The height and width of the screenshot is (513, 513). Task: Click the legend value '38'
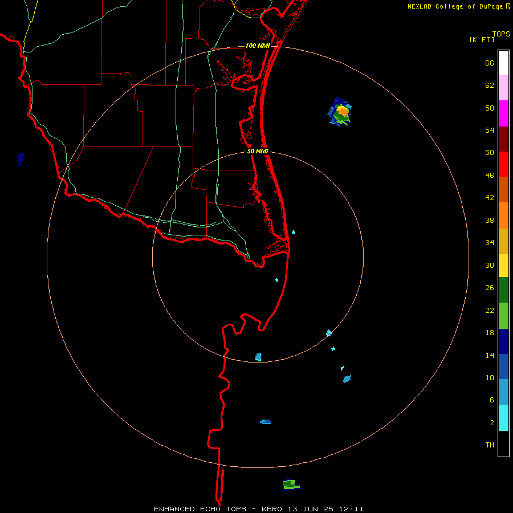[490, 220]
